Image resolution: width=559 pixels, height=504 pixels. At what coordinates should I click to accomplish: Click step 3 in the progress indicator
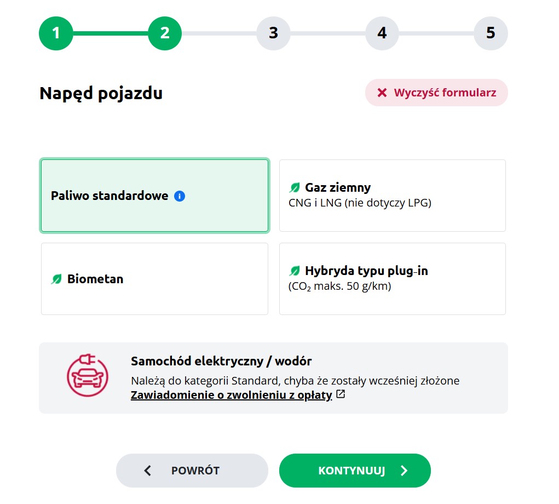click(273, 33)
